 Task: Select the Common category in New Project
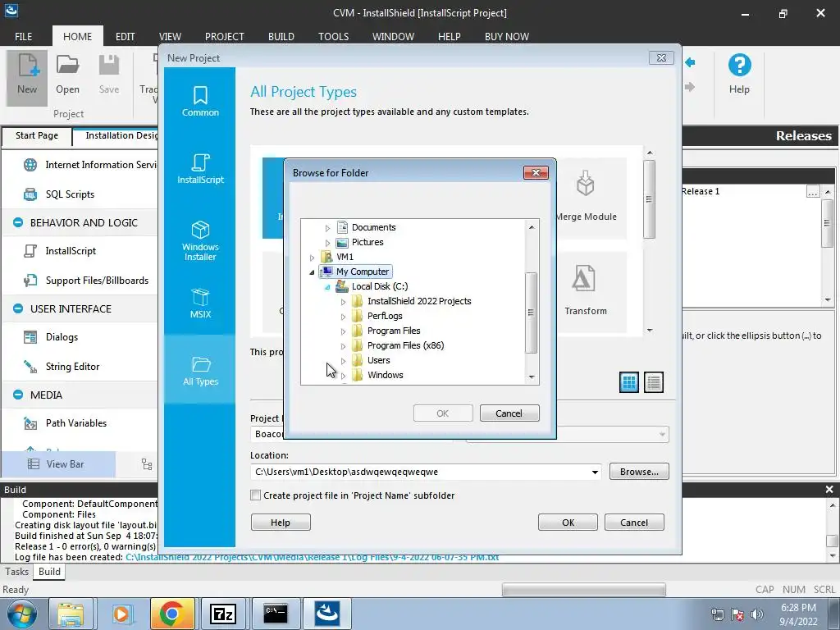tap(200, 101)
